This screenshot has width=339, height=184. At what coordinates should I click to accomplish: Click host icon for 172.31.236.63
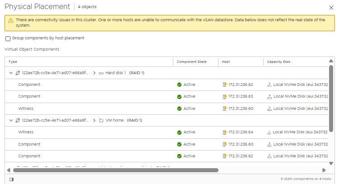(x=224, y=96)
